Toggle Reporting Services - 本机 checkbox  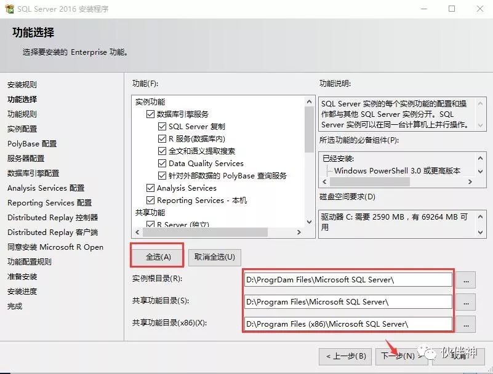pos(150,200)
